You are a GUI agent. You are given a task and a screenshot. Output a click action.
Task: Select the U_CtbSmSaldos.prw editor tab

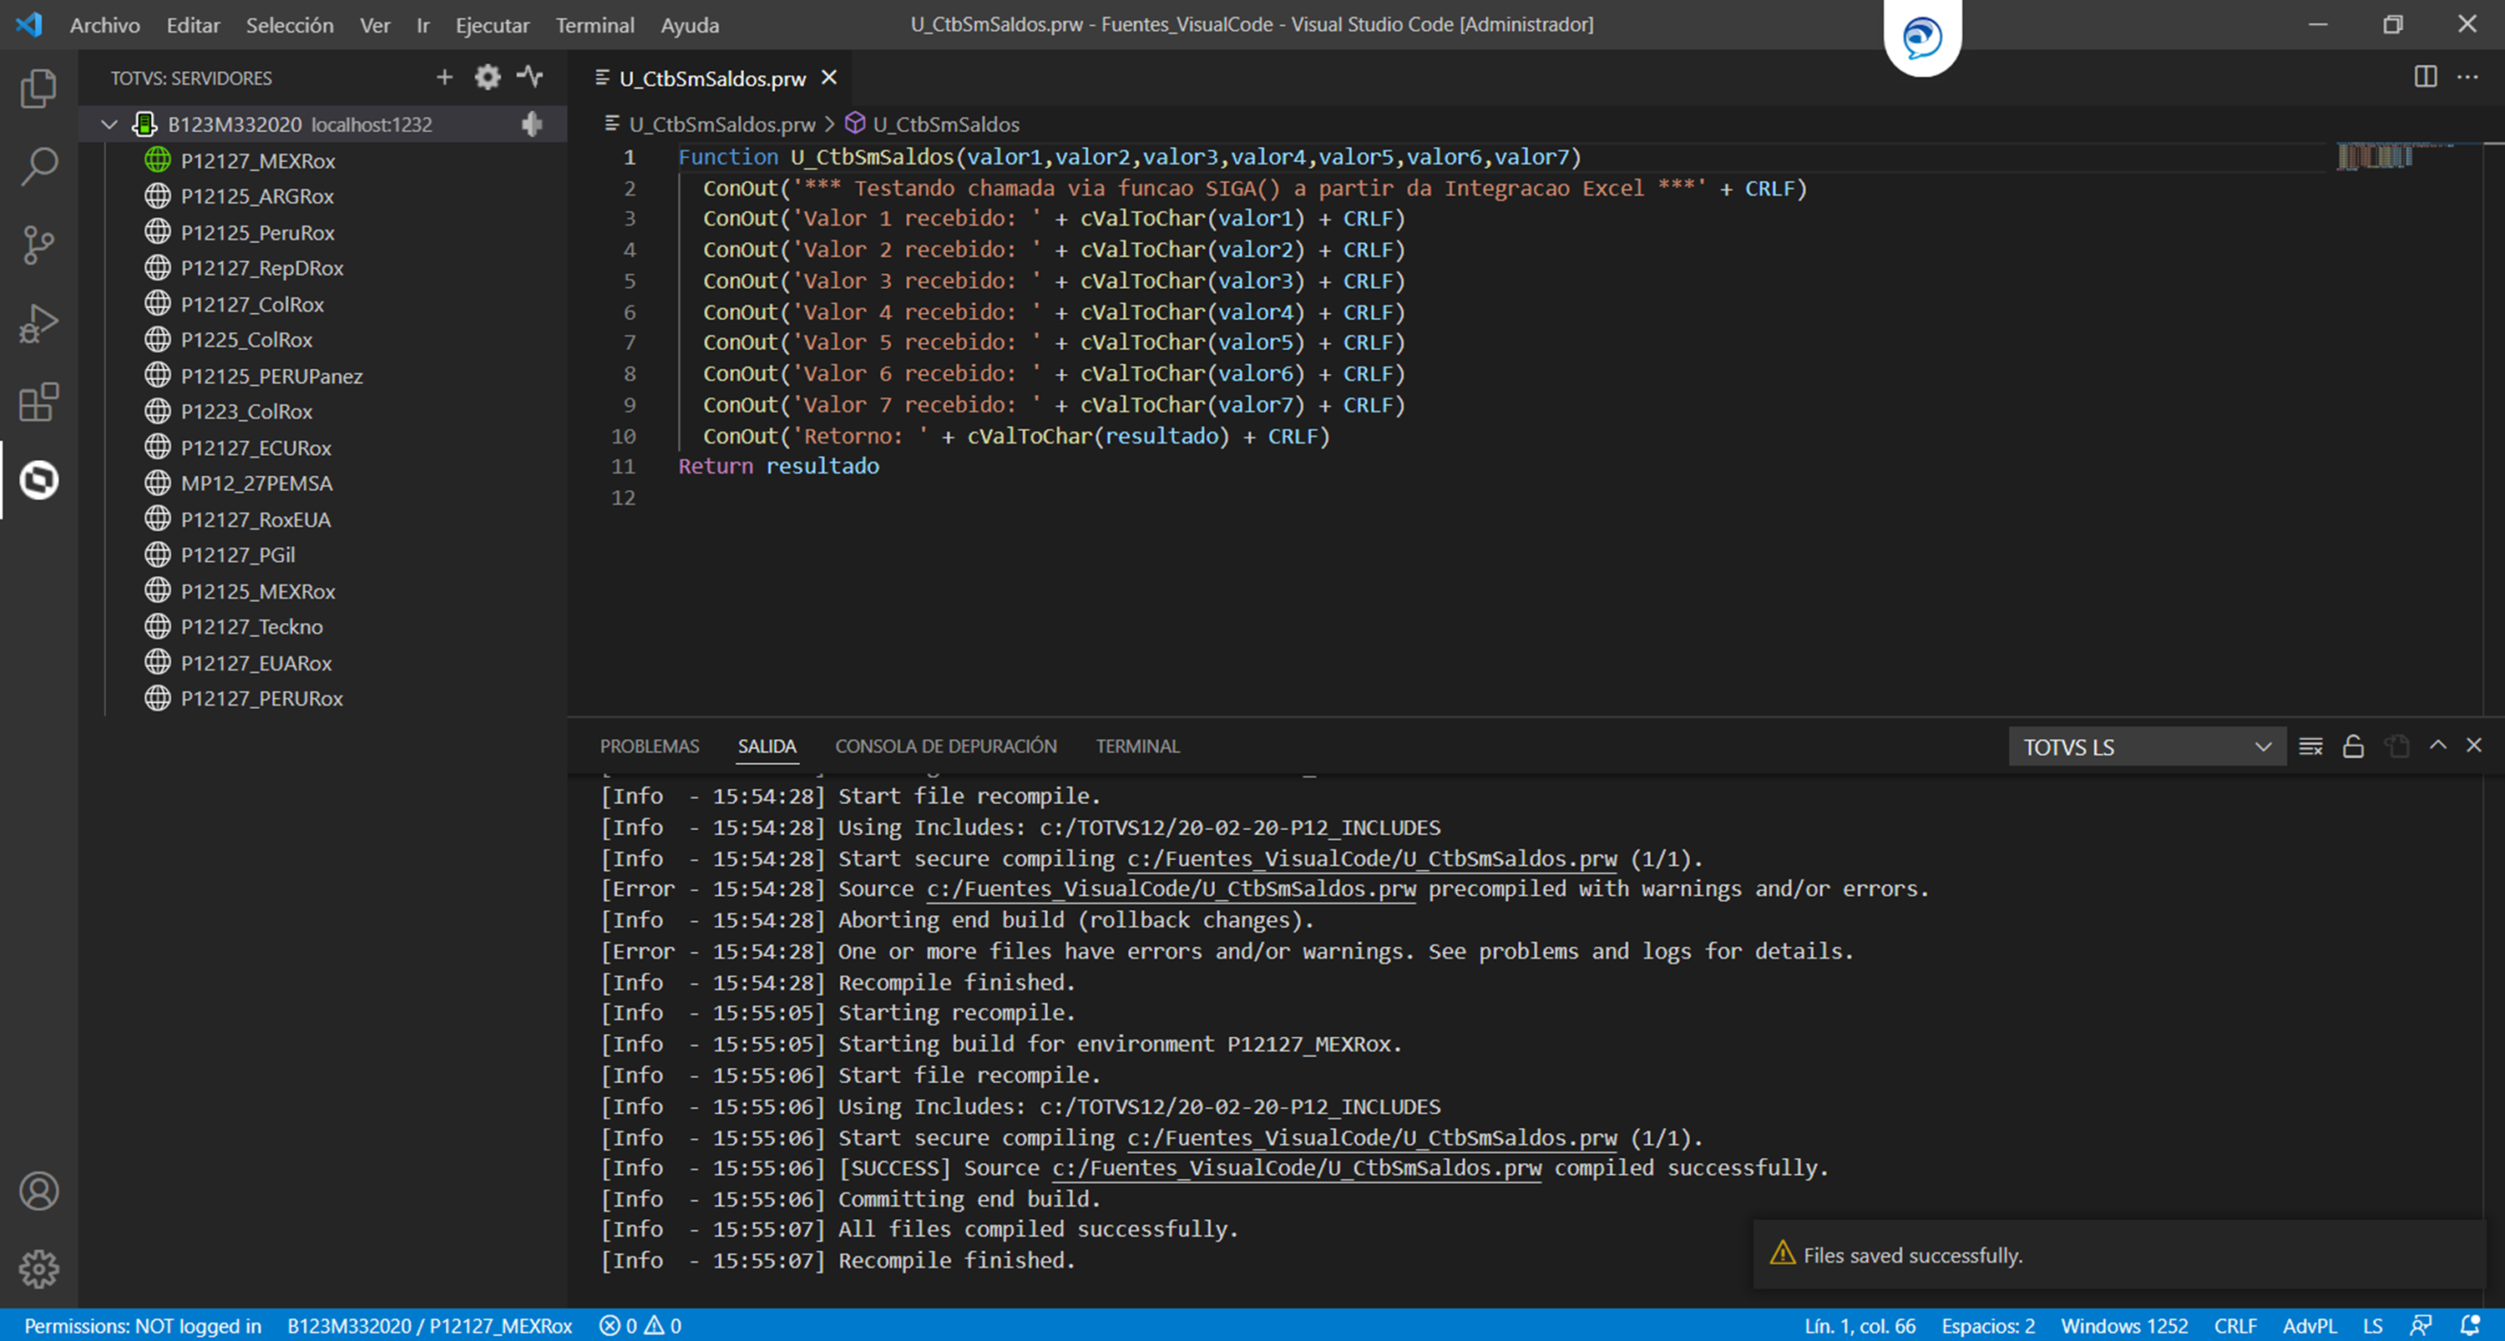pos(713,78)
